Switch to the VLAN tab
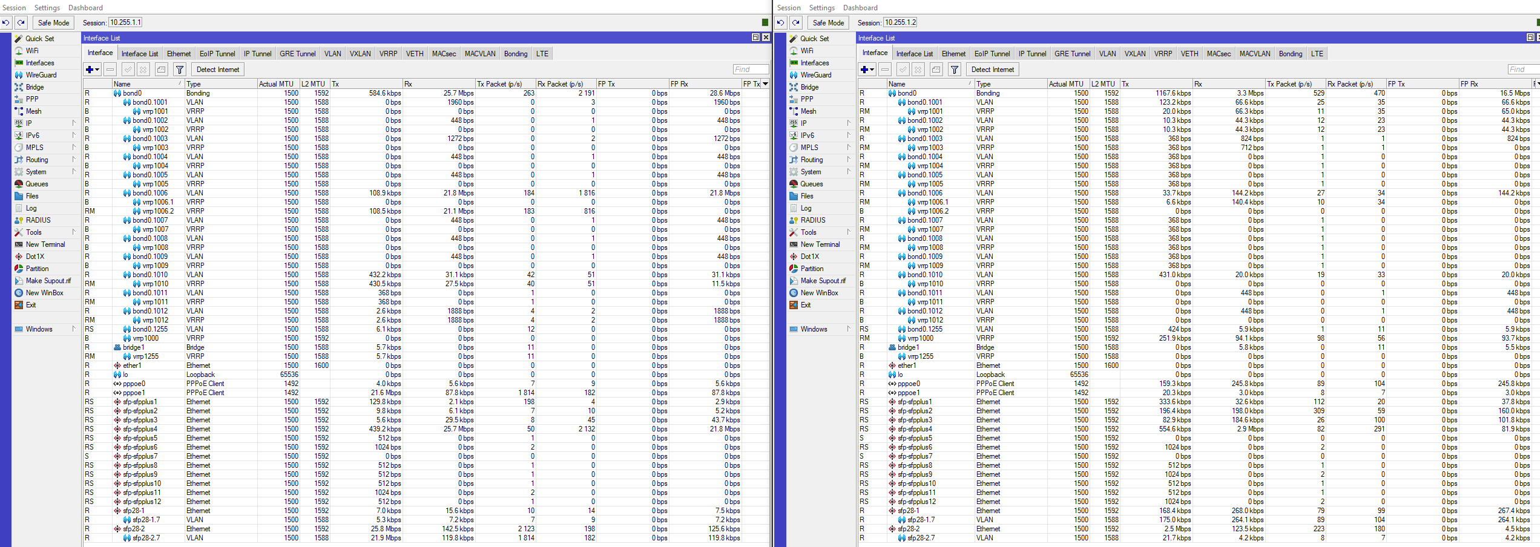This screenshot has width=1540, height=547. coord(333,53)
